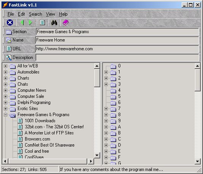Expand folder A in the right tree
Viewport: 203px width, 174px height.
point(106,127)
